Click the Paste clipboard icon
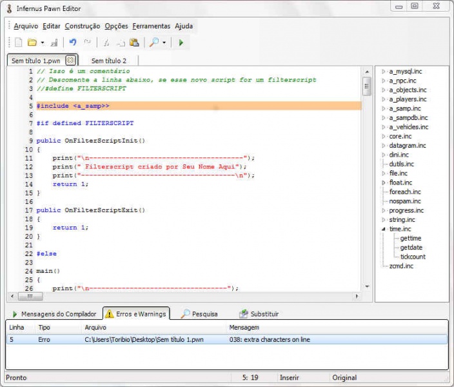The image size is (454, 387). tap(134, 43)
